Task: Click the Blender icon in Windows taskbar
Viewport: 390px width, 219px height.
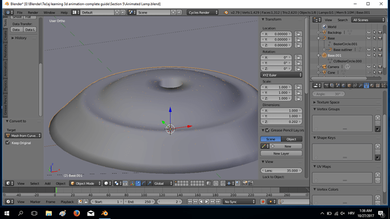Action: [105, 213]
